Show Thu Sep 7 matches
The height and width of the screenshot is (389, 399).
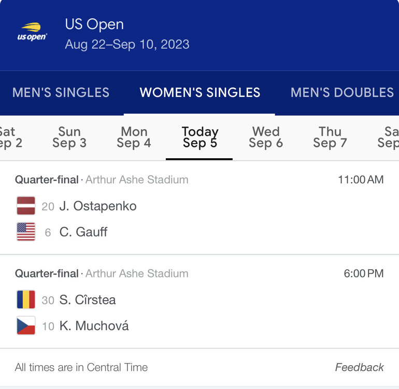pos(330,137)
